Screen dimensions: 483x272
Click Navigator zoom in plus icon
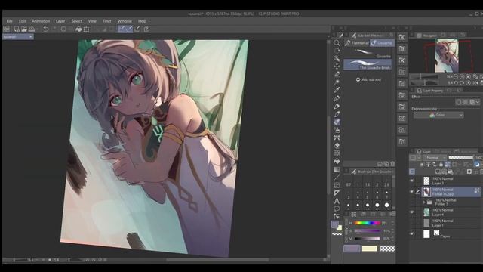462,76
